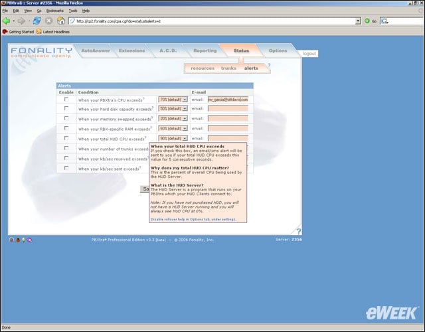The image size is (425, 332).
Task: Switch to the Options tab
Action: pyautogui.click(x=278, y=50)
